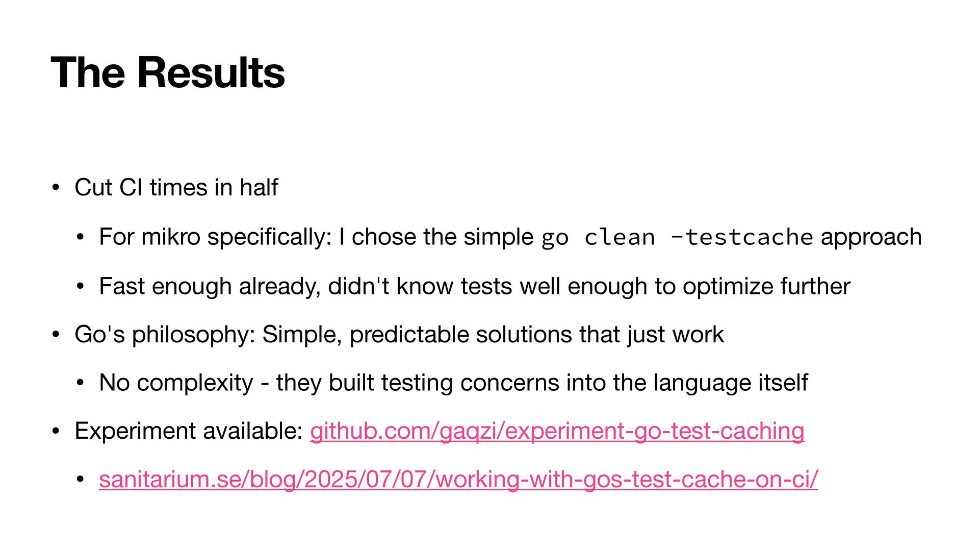Click the 'No complexity' sub-bullet text
This screenshot has height=551, width=979.
pos(453,383)
